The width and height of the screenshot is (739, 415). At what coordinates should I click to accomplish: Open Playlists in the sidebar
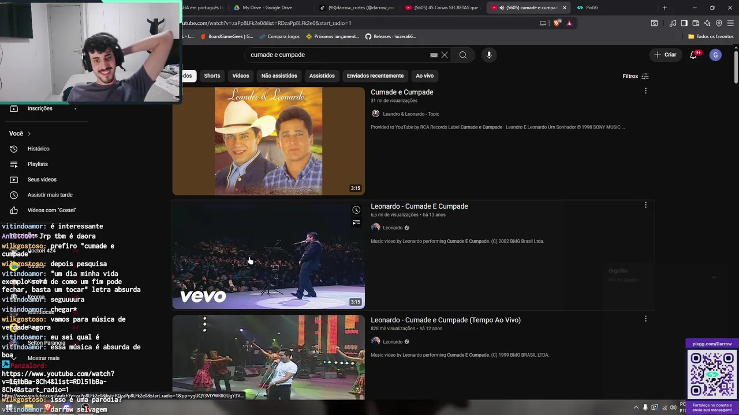point(38,164)
